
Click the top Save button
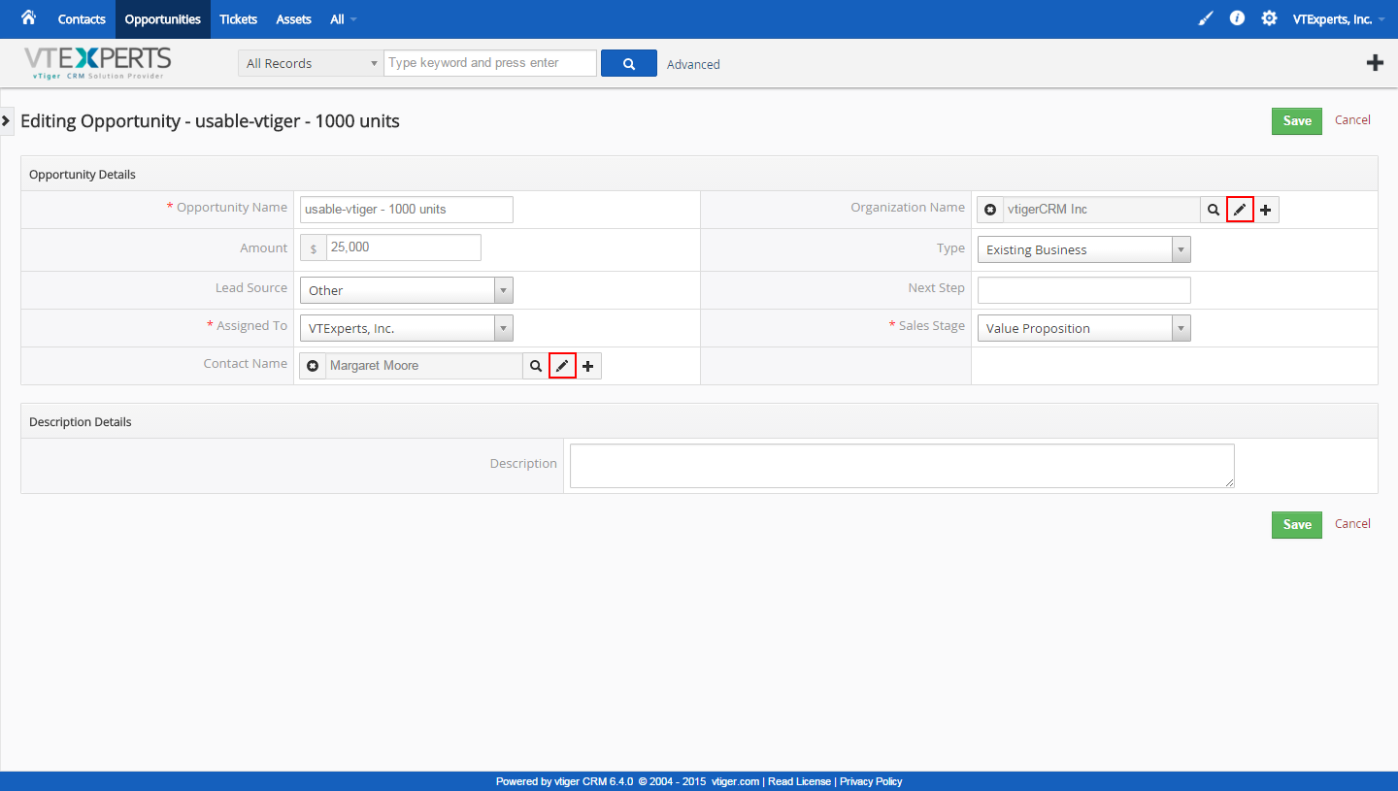[x=1297, y=121]
